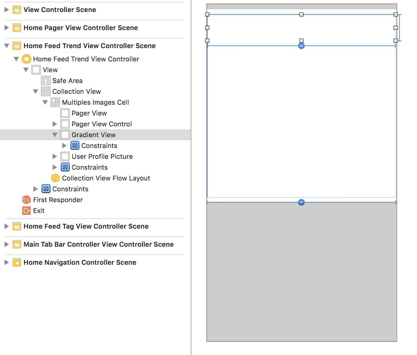Collapse the View disclosure triangle
The width and height of the screenshot is (417, 355).
point(26,70)
